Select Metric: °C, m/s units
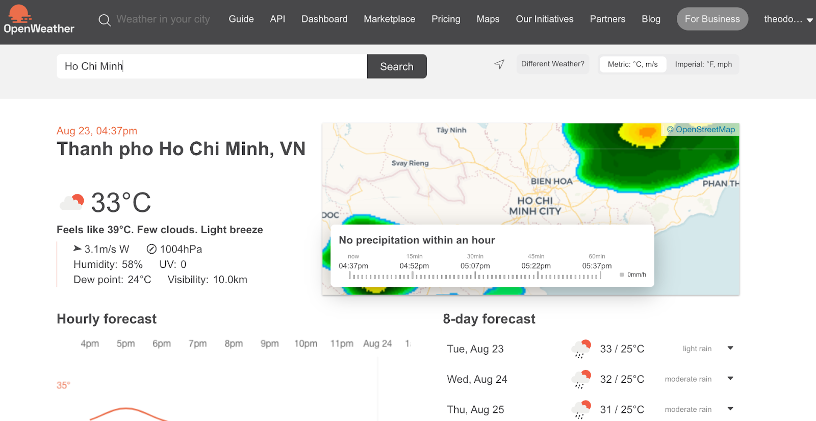 click(x=633, y=64)
